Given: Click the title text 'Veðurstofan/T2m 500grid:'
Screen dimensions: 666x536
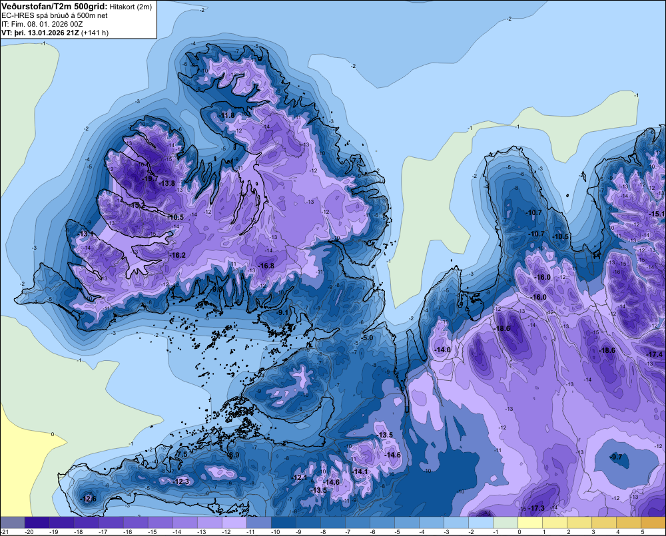Looking at the screenshot, I should [x=55, y=5].
